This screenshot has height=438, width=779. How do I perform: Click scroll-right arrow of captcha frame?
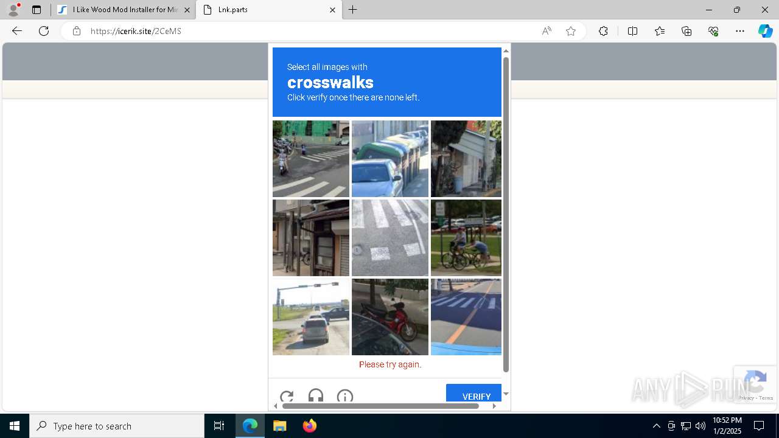(x=494, y=406)
